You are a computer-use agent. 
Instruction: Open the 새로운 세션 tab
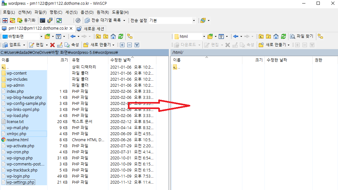point(91,29)
